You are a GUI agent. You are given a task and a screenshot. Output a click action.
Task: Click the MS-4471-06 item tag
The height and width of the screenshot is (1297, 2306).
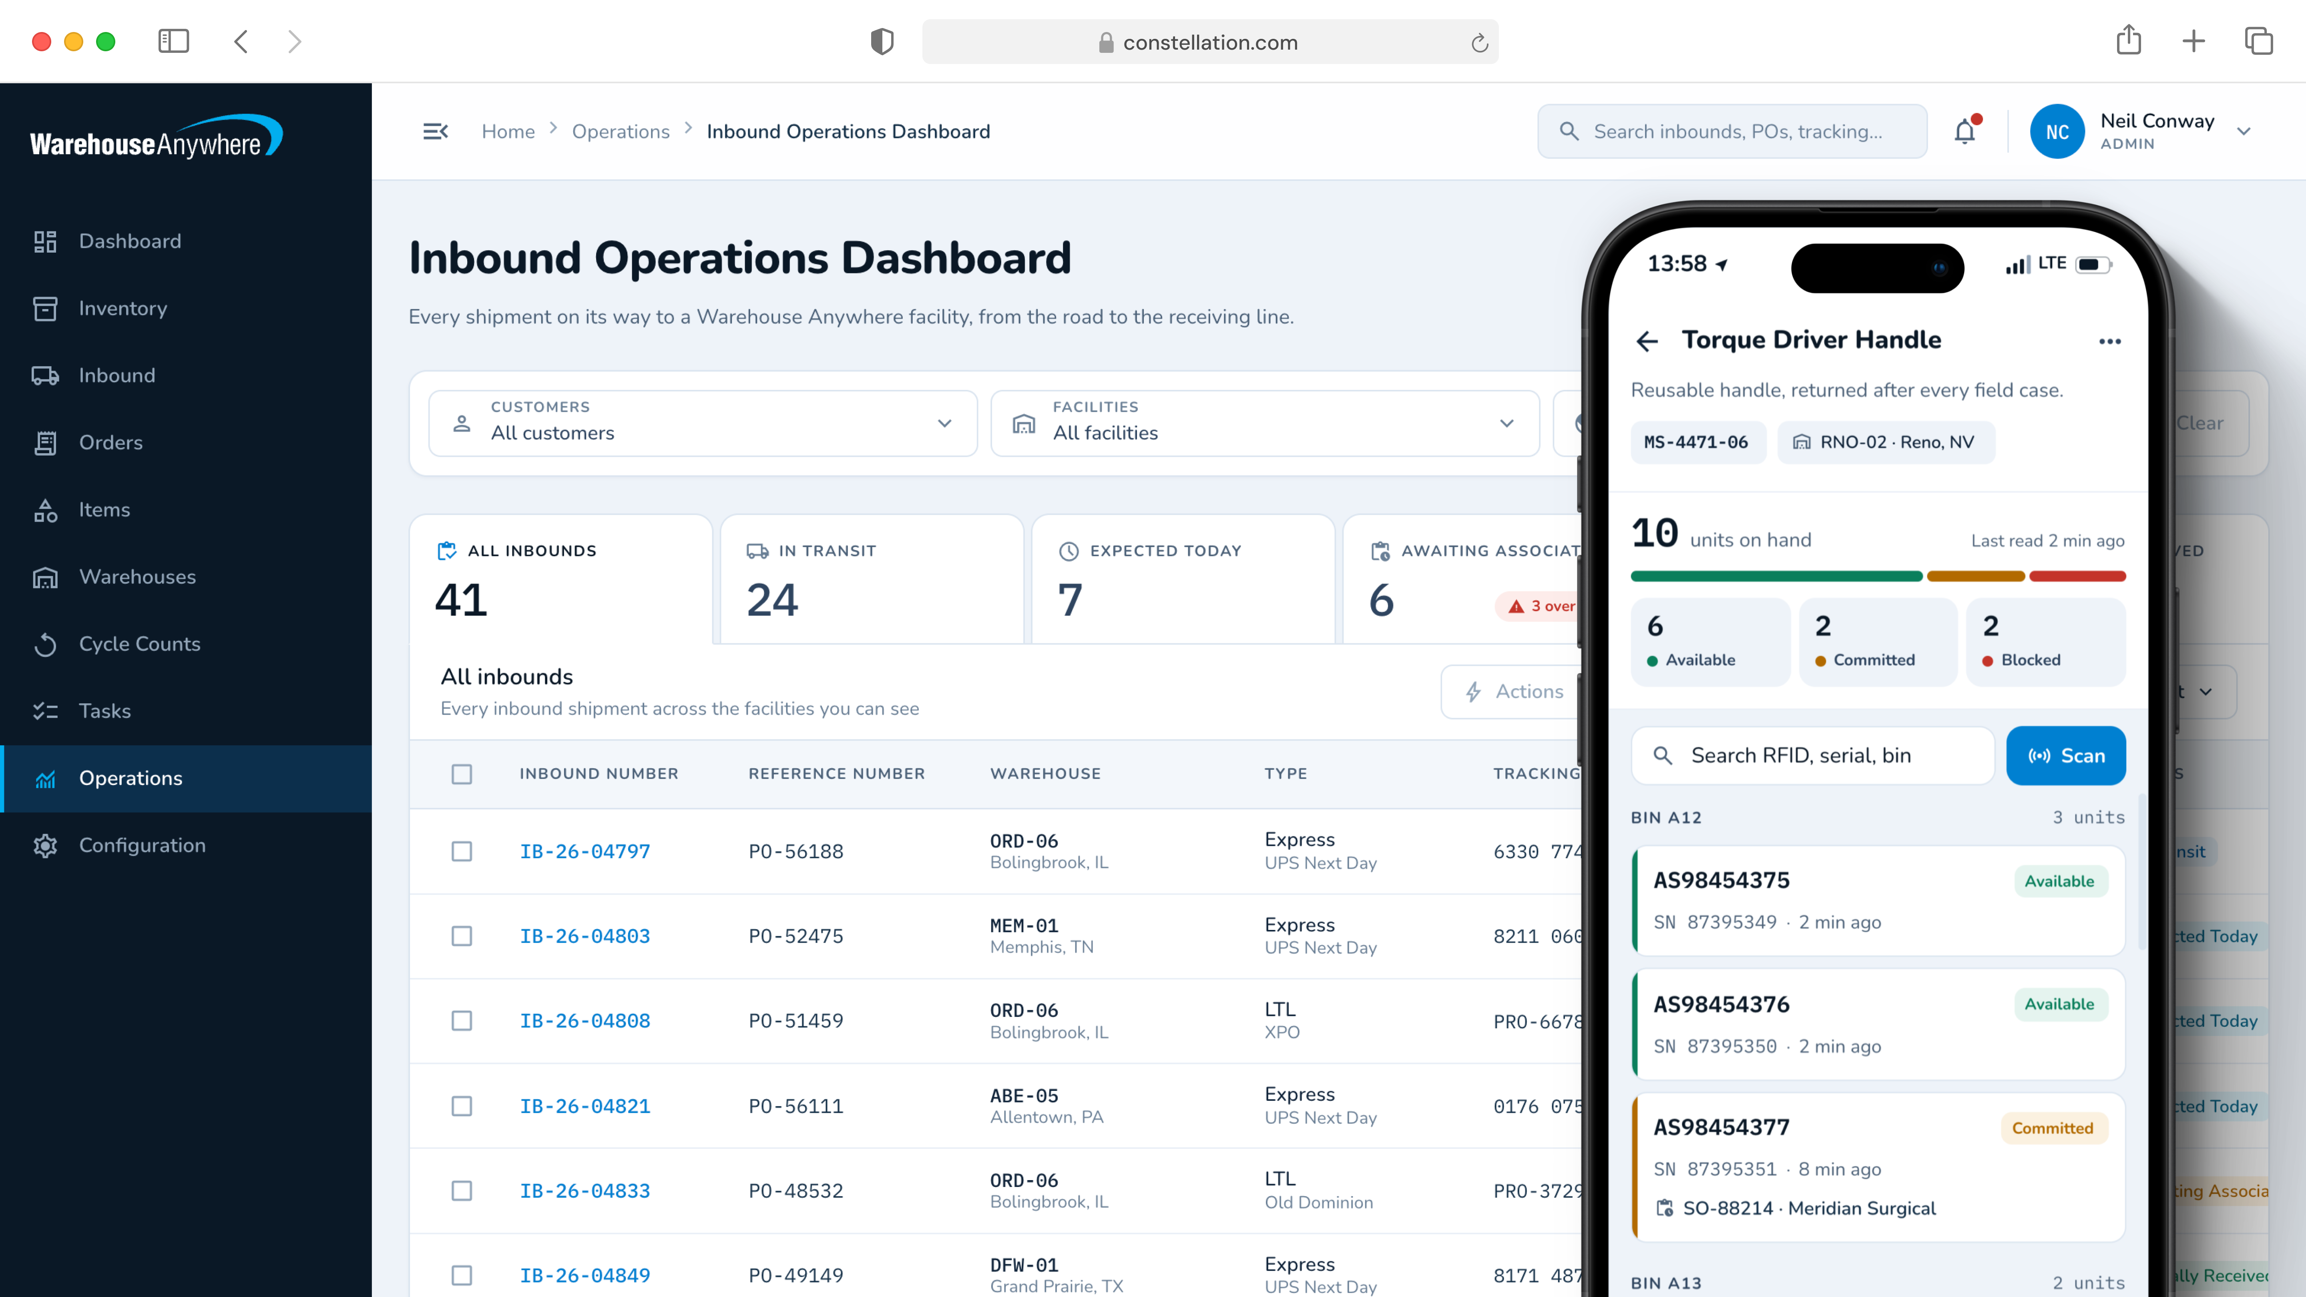tap(1697, 442)
